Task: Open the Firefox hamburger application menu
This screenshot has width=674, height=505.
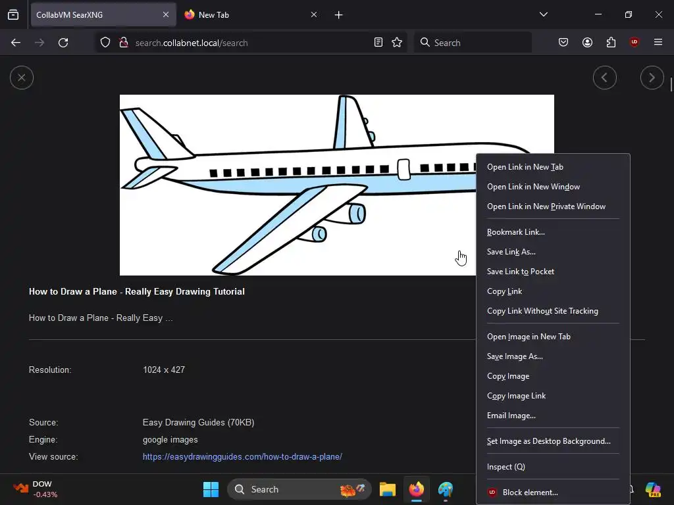Action: [658, 43]
